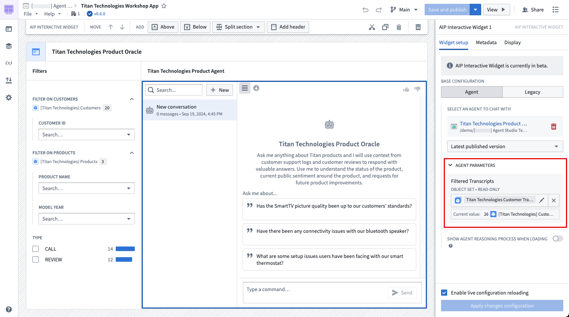Paste with the clipboard icon
The width and height of the screenshot is (569, 317).
[399, 27]
